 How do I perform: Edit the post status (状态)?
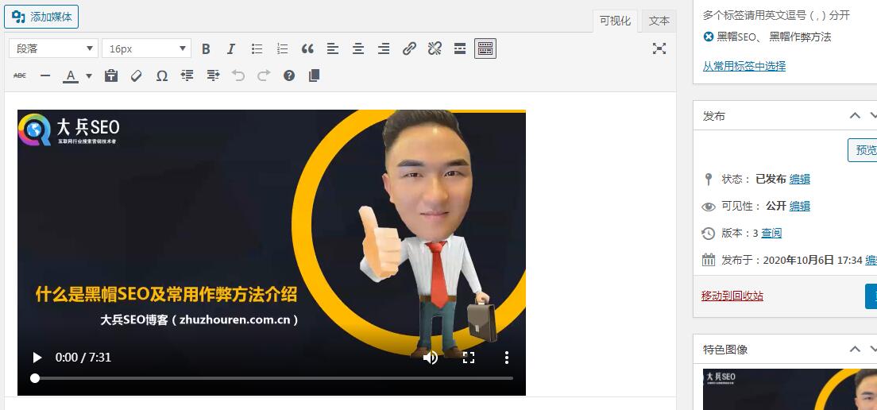click(799, 179)
